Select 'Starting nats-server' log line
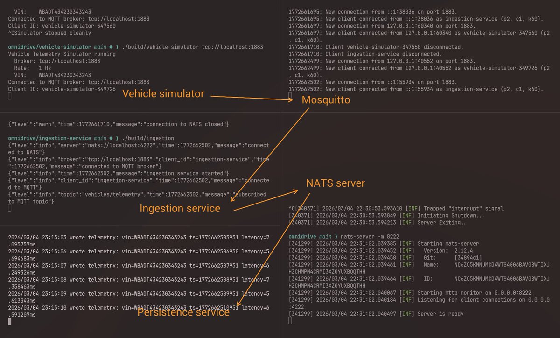Image resolution: width=560 pixels, height=338 pixels. click(384, 243)
